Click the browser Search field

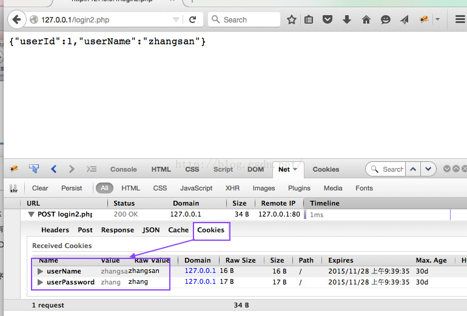[x=244, y=19]
